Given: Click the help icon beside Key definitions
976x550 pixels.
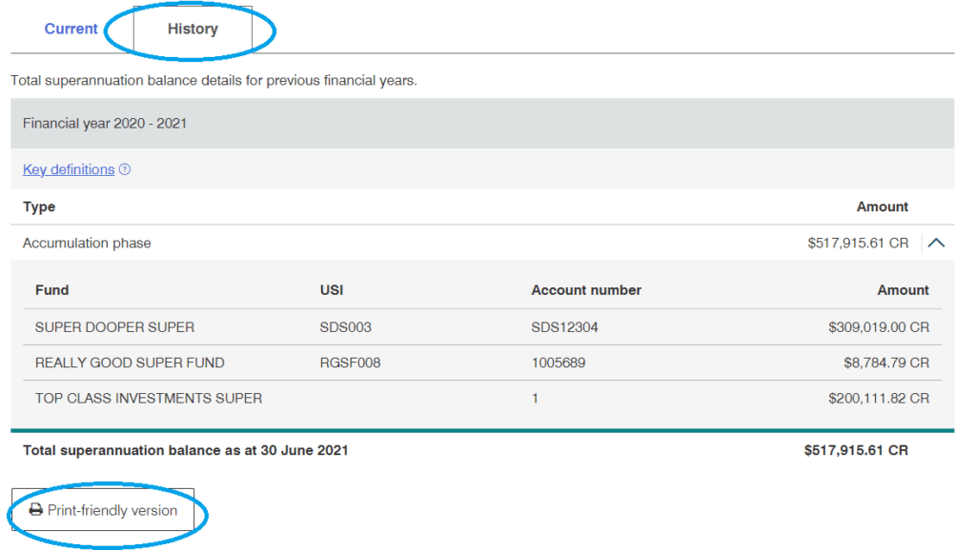Looking at the screenshot, I should (125, 170).
